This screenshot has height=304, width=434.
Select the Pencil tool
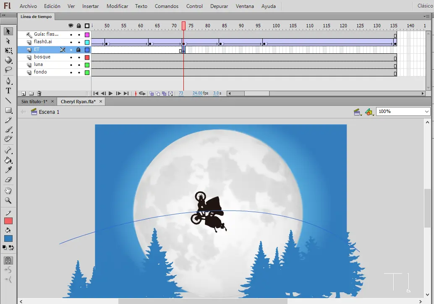tap(8, 120)
